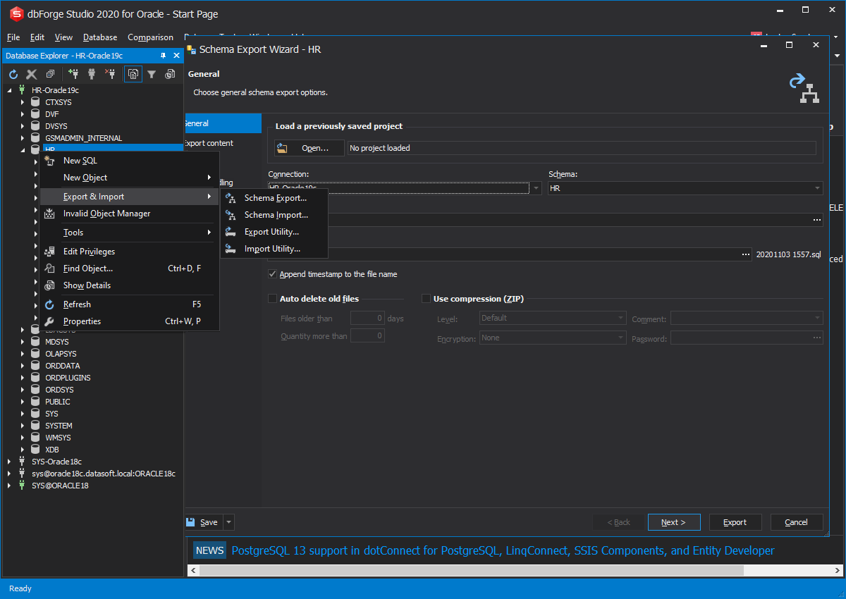Open the Comparison menu
This screenshot has height=599, width=846.
(150, 37)
